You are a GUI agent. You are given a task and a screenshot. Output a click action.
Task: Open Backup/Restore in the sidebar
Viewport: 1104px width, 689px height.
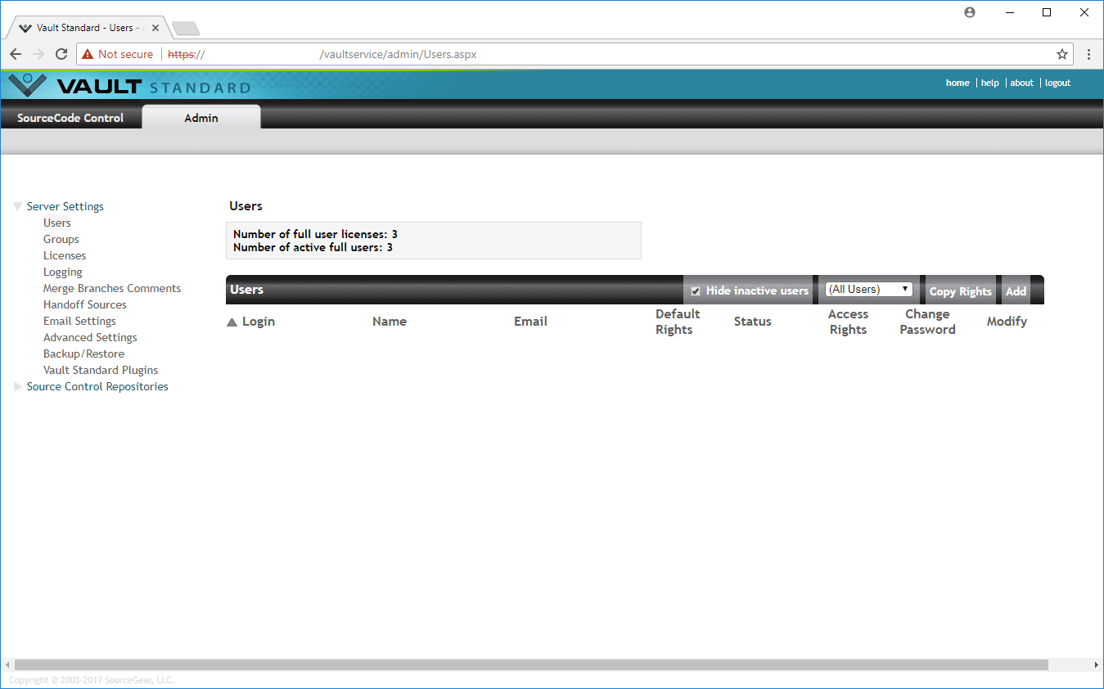84,354
